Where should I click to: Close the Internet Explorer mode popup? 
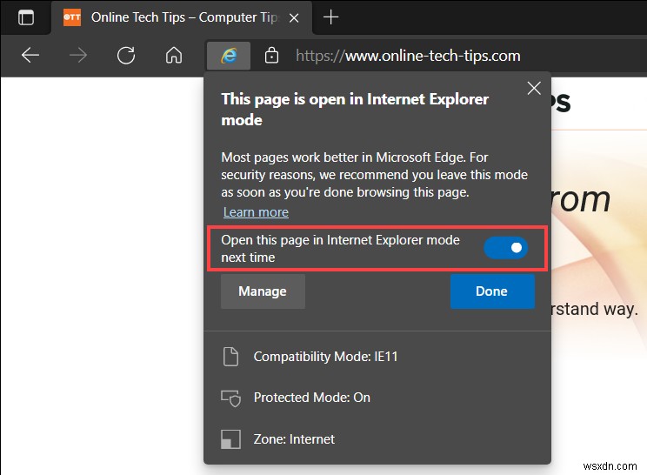[534, 88]
